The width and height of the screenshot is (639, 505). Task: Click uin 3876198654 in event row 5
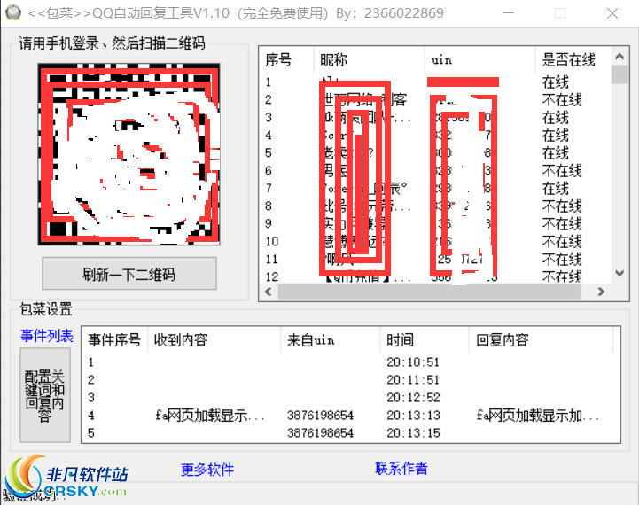point(320,432)
